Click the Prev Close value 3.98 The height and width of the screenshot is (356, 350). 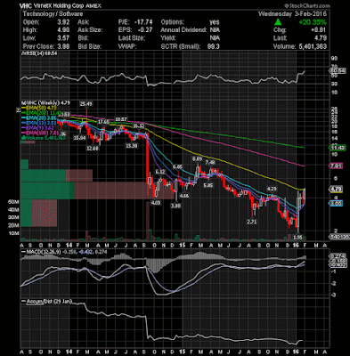click(63, 46)
